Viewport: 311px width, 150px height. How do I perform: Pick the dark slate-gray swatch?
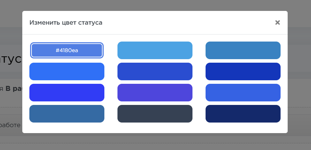[155, 114]
